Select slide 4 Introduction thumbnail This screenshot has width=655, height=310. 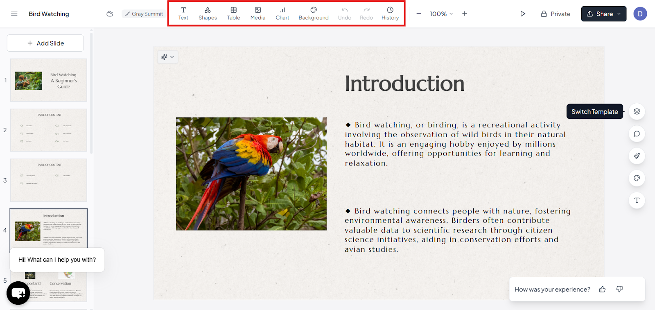49,228
